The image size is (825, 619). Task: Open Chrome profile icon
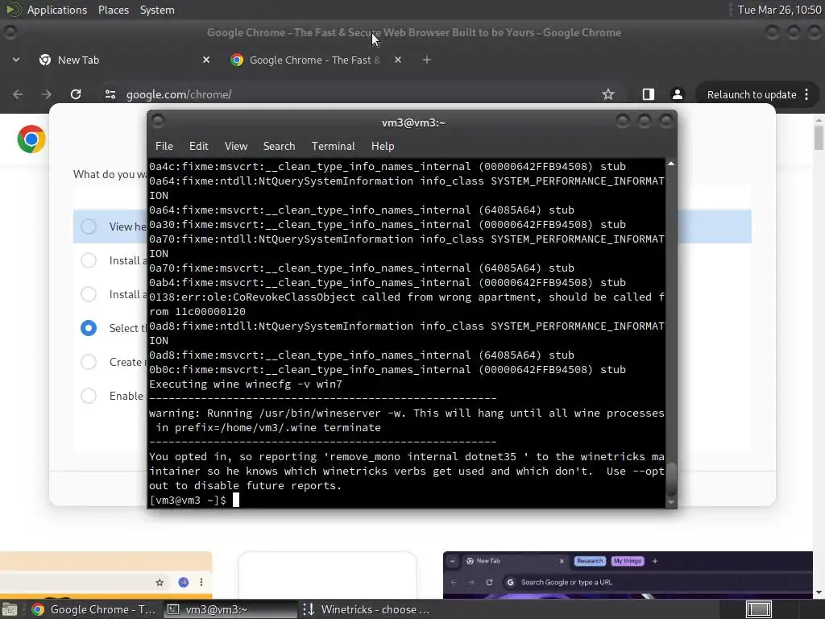pos(677,94)
